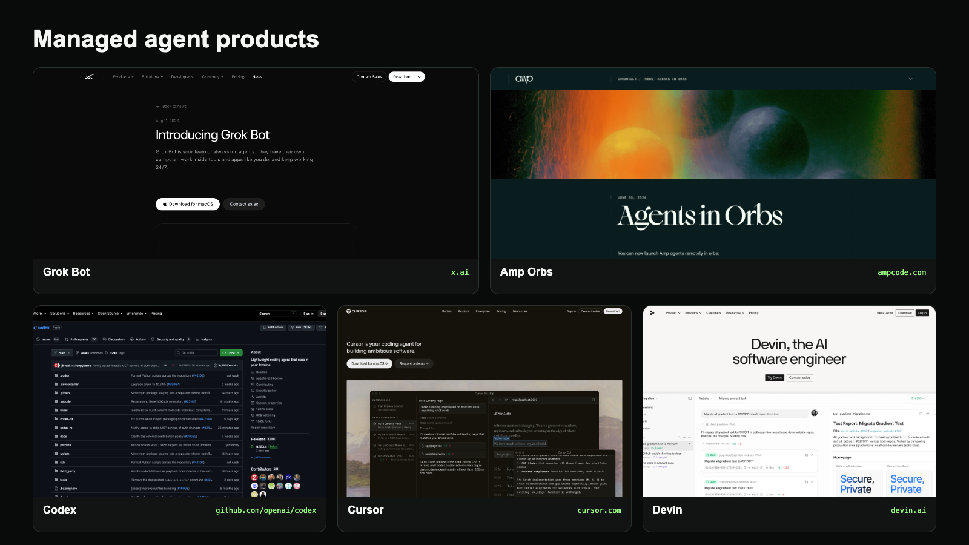Click the GitHub Search box
The image size is (969, 545).
277,314
